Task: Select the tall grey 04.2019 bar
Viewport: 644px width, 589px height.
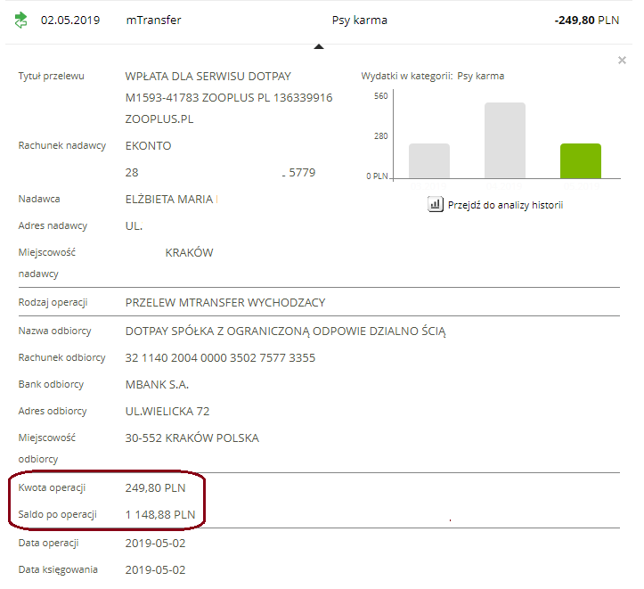Action: [505, 140]
